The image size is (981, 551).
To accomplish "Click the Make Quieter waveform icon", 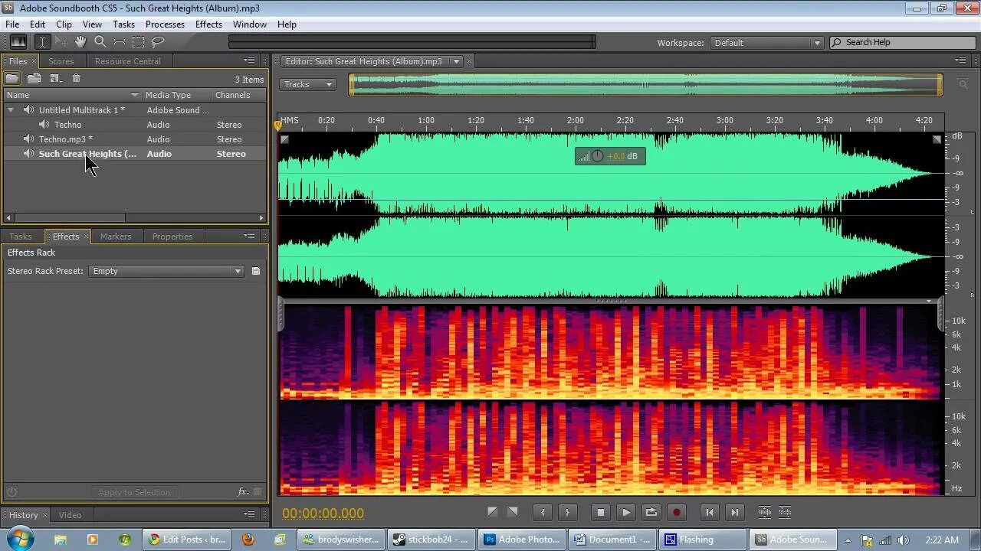I will [785, 513].
